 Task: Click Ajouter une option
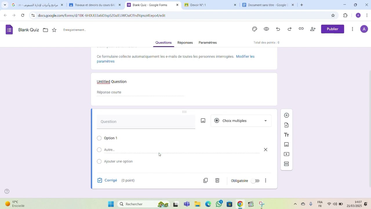coord(118,161)
